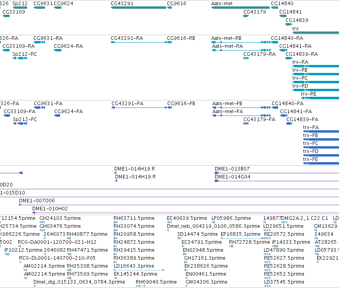
Task: Select EST LP05986.3prime
Action: [x=231, y=218]
